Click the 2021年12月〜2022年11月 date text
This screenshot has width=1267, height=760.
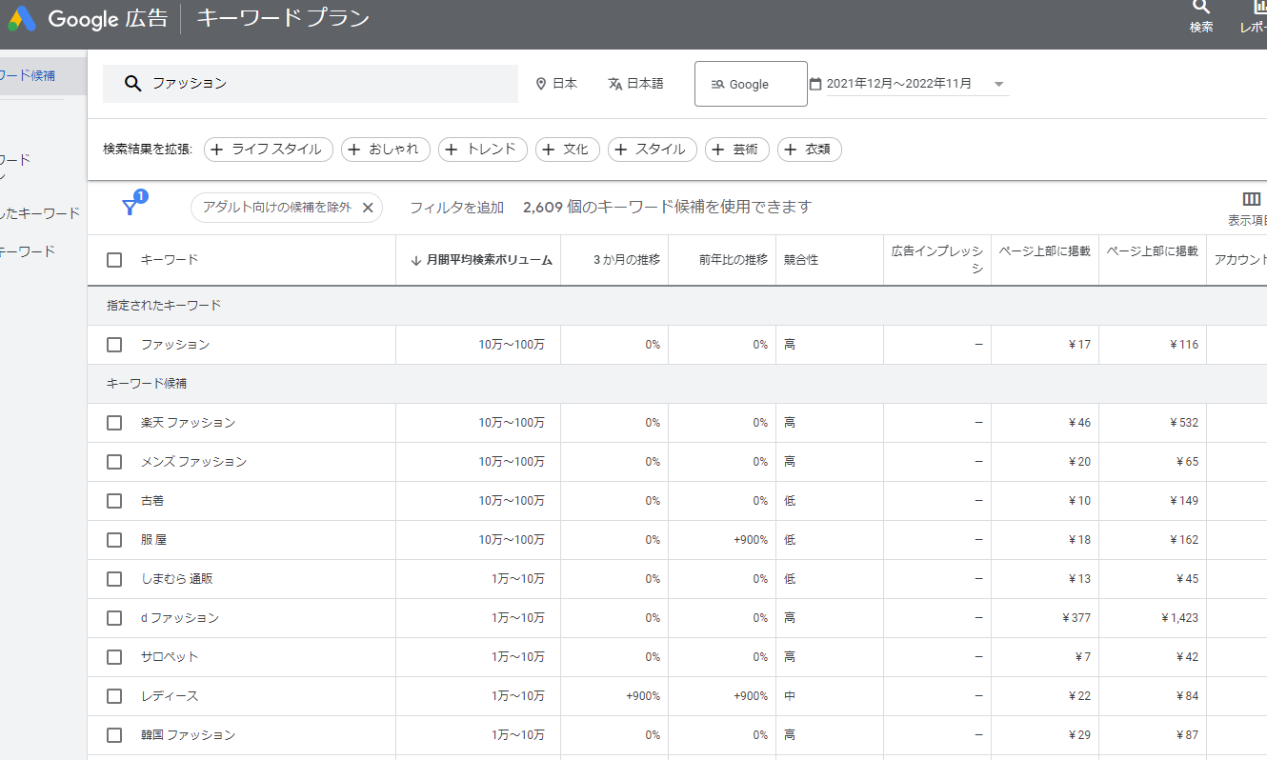pyautogui.click(x=899, y=84)
